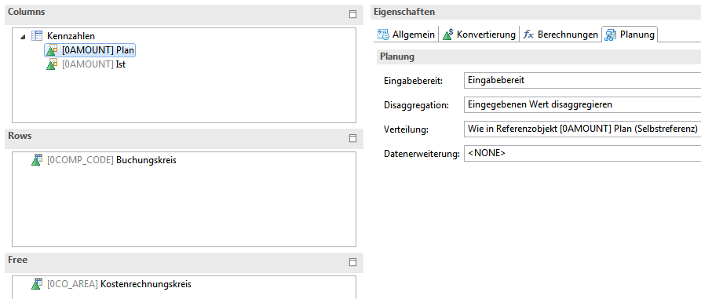Open the Datenerweiterung dropdown showing <NONE>
The width and height of the screenshot is (701, 299).
[x=582, y=153]
